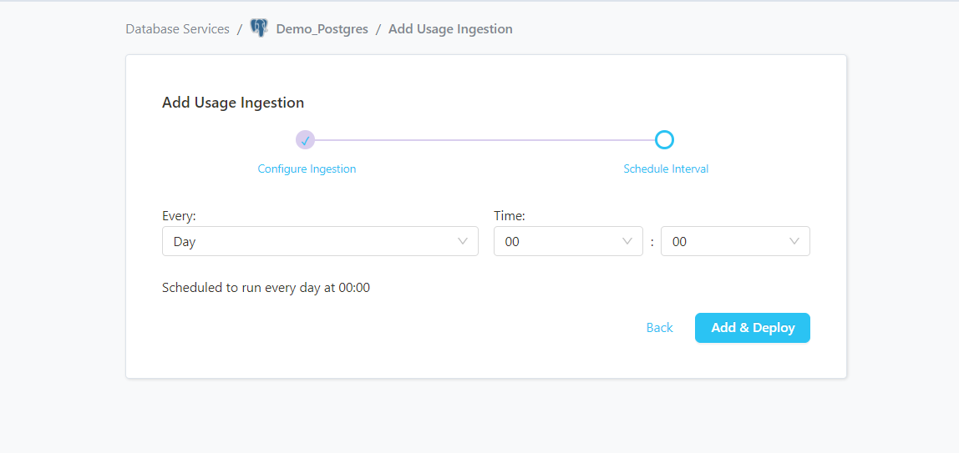Go to the Configure Ingestion step label

click(x=307, y=169)
